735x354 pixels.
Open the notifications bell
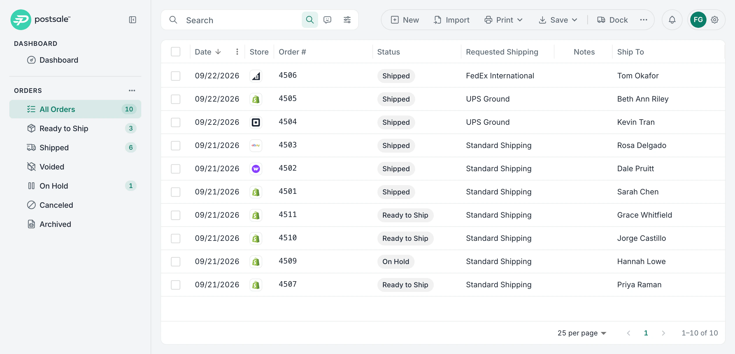[672, 20]
